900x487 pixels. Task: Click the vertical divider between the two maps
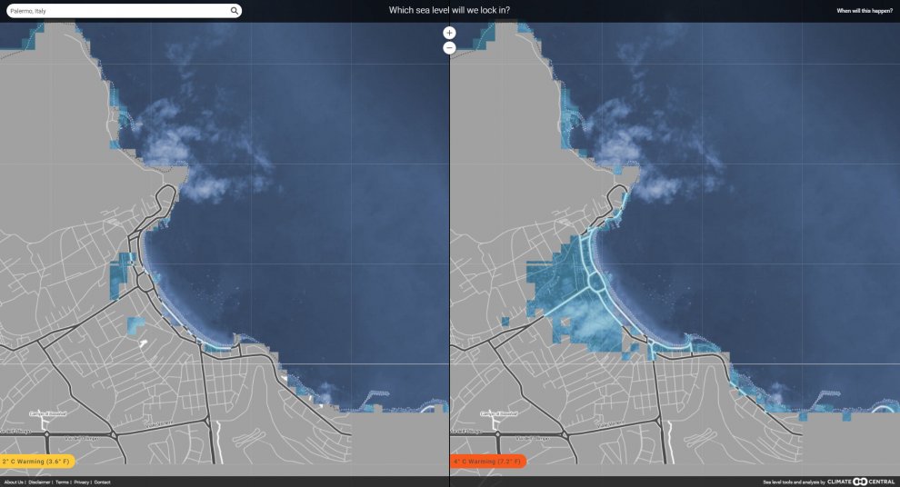coord(449,273)
